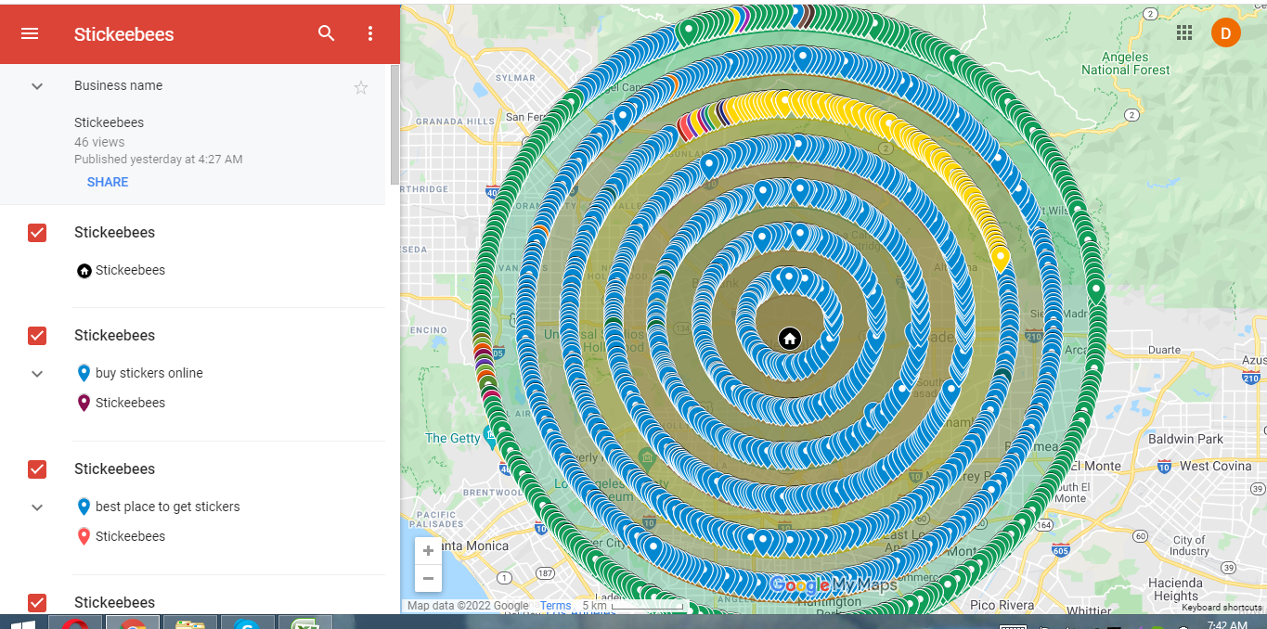Screen dimensions: 1267x629
Task: Toggle checkbox for buy stickers online layer
Action: tap(37, 336)
